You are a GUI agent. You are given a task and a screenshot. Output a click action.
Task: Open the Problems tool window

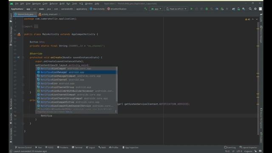click(62, 147)
